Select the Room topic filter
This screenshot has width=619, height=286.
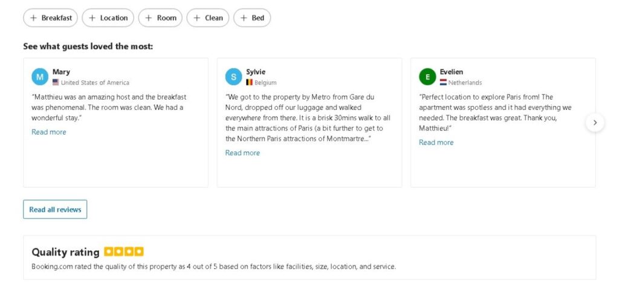(160, 17)
